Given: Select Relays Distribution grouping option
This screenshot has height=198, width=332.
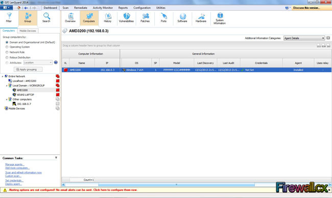Looking at the screenshot, I should pos(7,58).
